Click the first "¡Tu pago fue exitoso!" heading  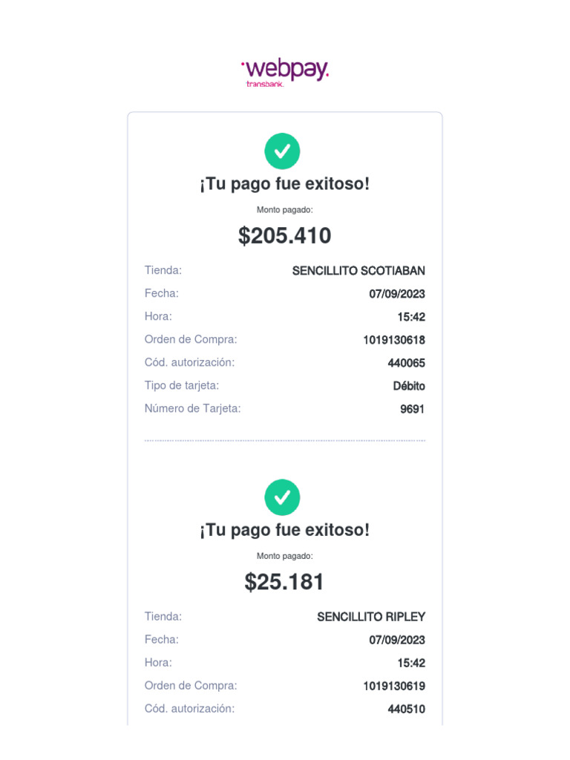click(284, 184)
